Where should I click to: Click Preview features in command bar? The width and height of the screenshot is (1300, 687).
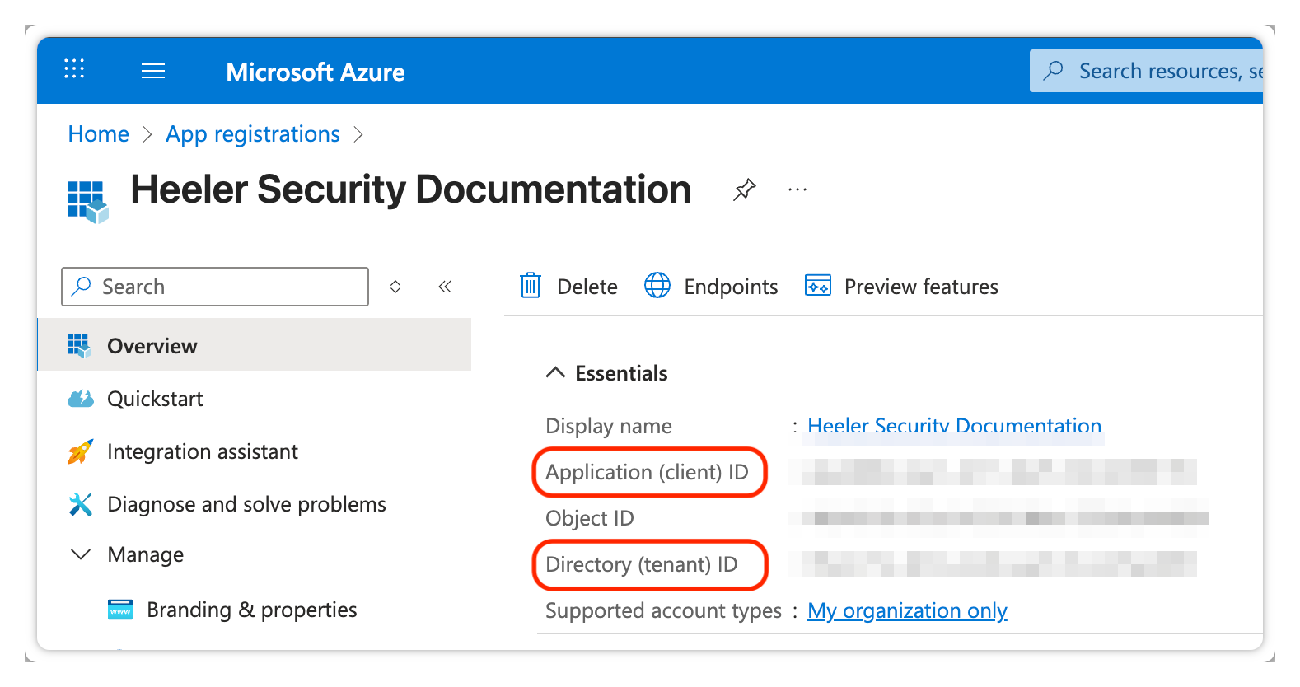(921, 287)
